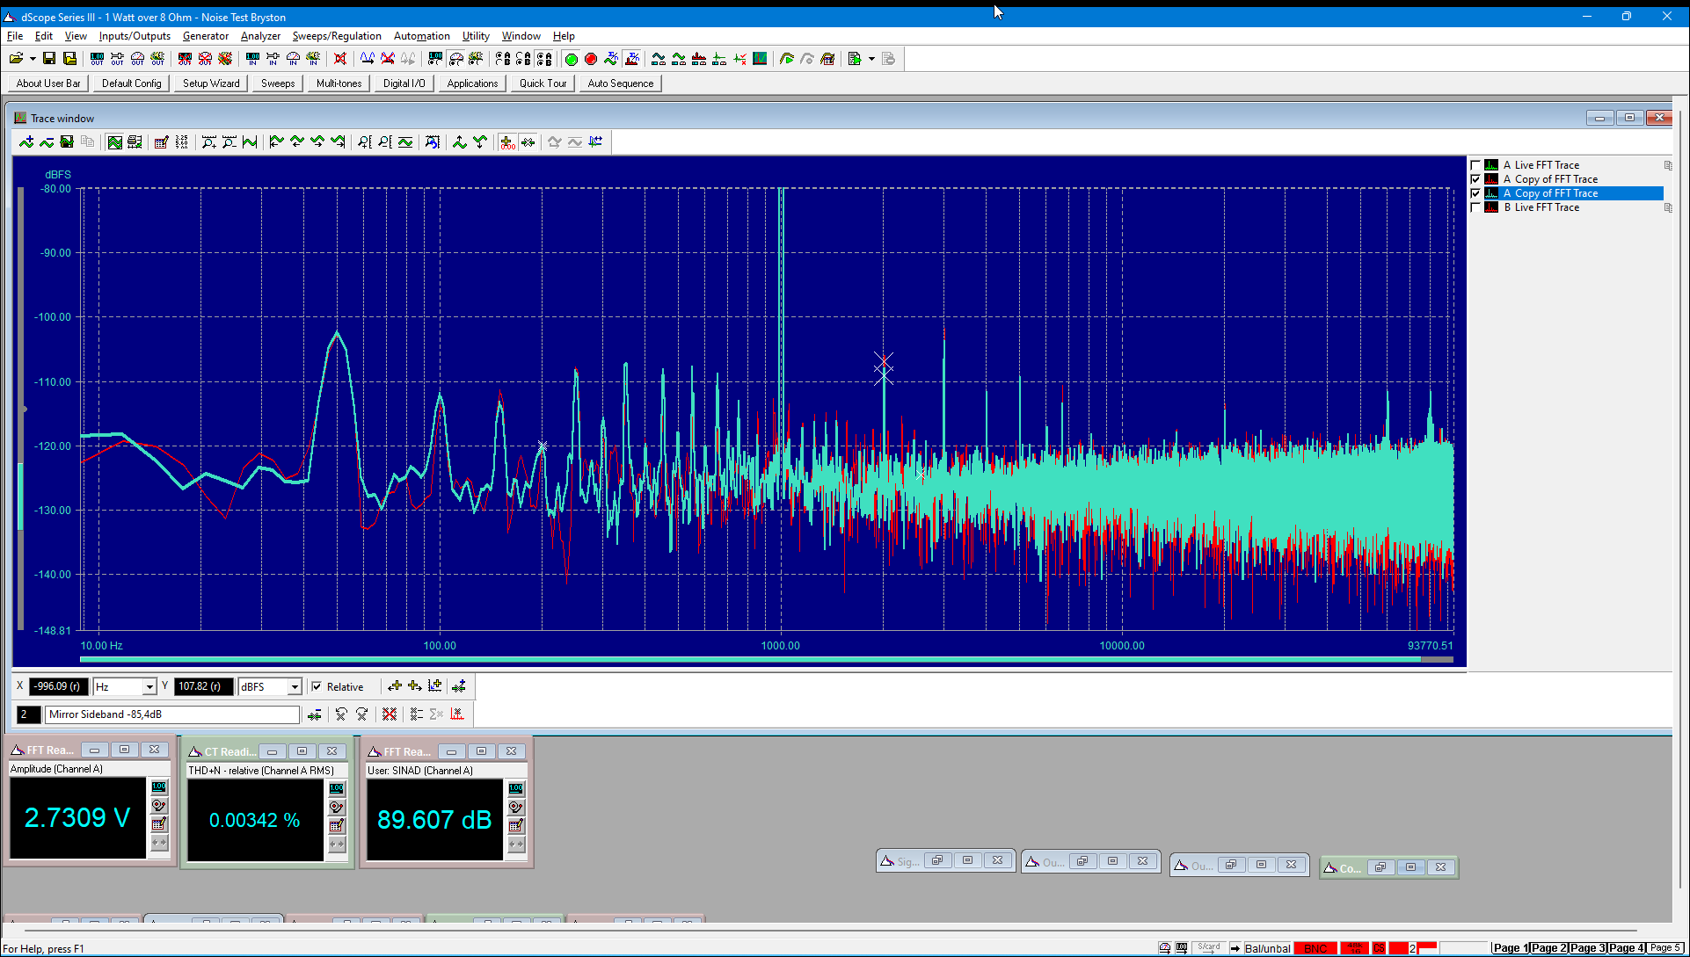Expand script toolbar dropdown arrow
1690x957 pixels.
point(871,59)
